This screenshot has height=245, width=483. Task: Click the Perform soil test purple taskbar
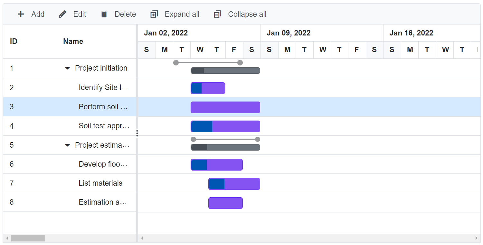click(225, 107)
